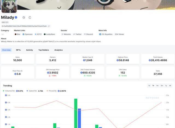Screen dimensions: 175x128
Task: Click the ERC721 token standard tag
Action: pyautogui.click(x=5, y=22)
